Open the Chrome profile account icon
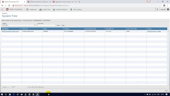Screen dimensions: 170x96 164,6
